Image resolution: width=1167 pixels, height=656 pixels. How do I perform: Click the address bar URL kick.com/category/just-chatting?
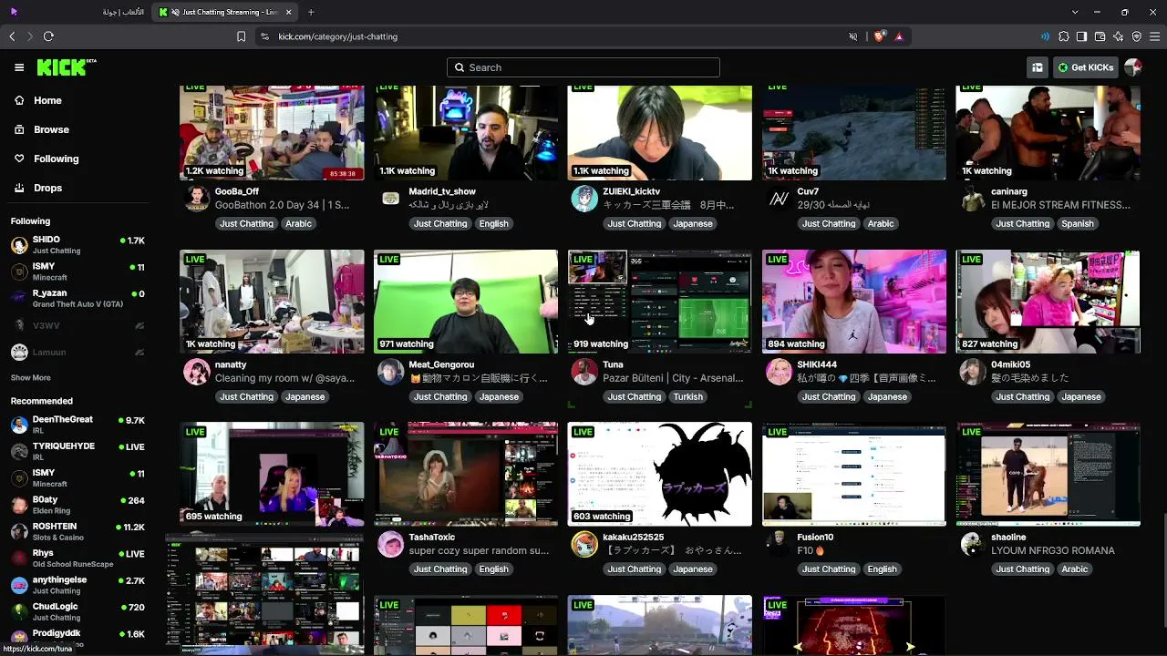click(338, 36)
